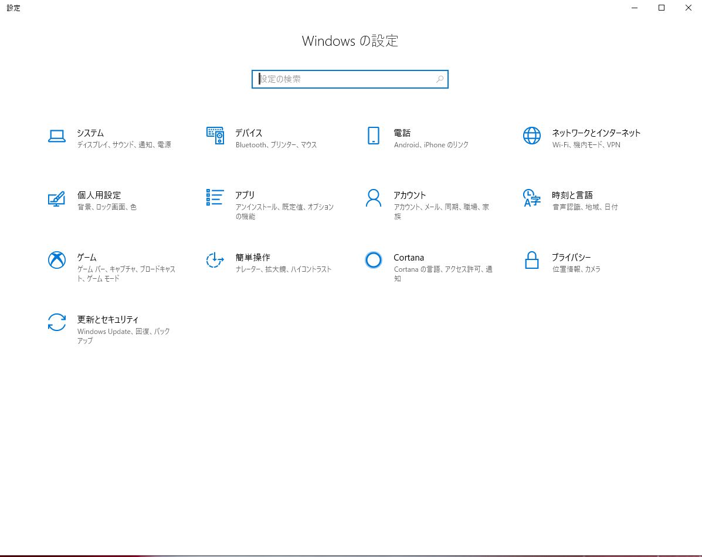Image resolution: width=702 pixels, height=557 pixels.
Task: Click 'ナレーター、拡大鏡、ハイコントラスト' description
Action: click(x=283, y=269)
